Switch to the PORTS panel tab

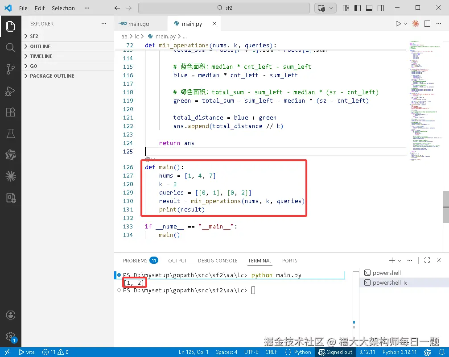289,261
